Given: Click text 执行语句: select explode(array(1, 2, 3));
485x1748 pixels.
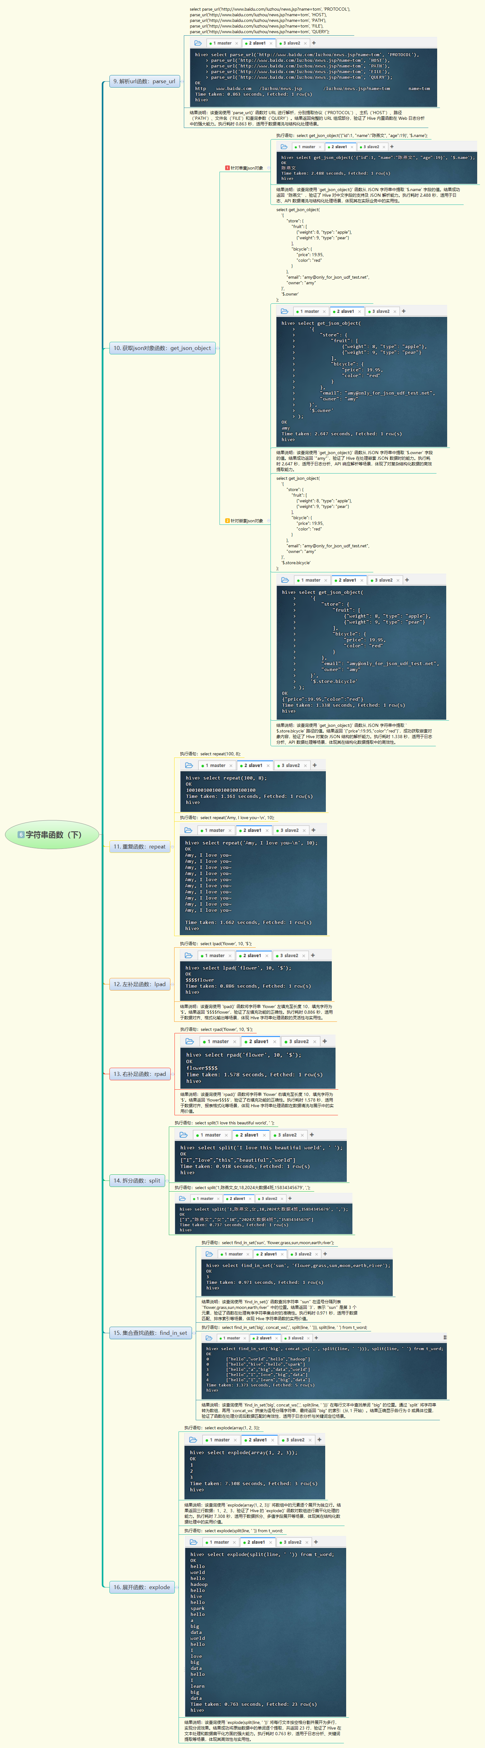Looking at the screenshot, I should pos(222,1427).
